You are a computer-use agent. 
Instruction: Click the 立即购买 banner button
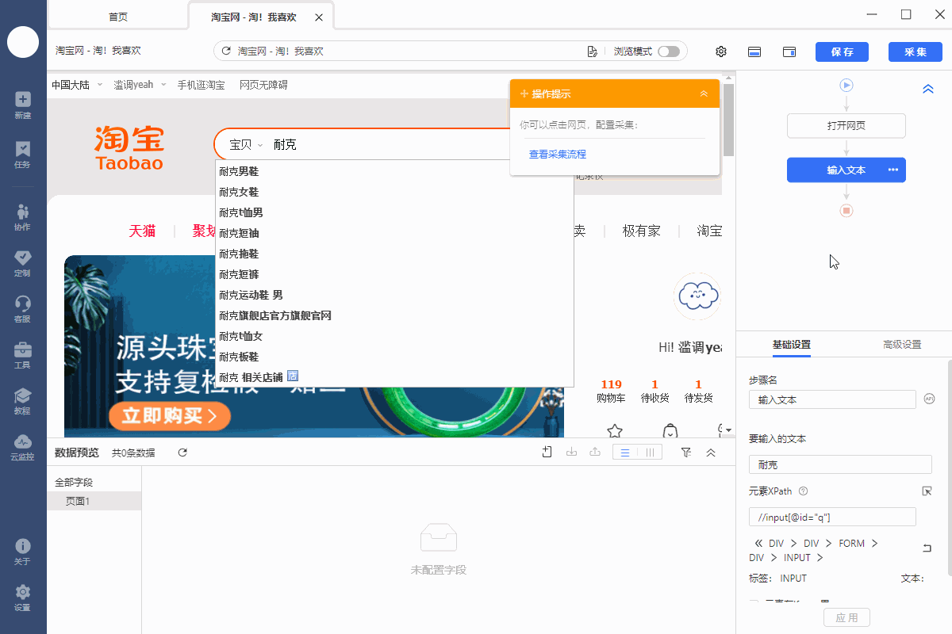click(x=170, y=416)
